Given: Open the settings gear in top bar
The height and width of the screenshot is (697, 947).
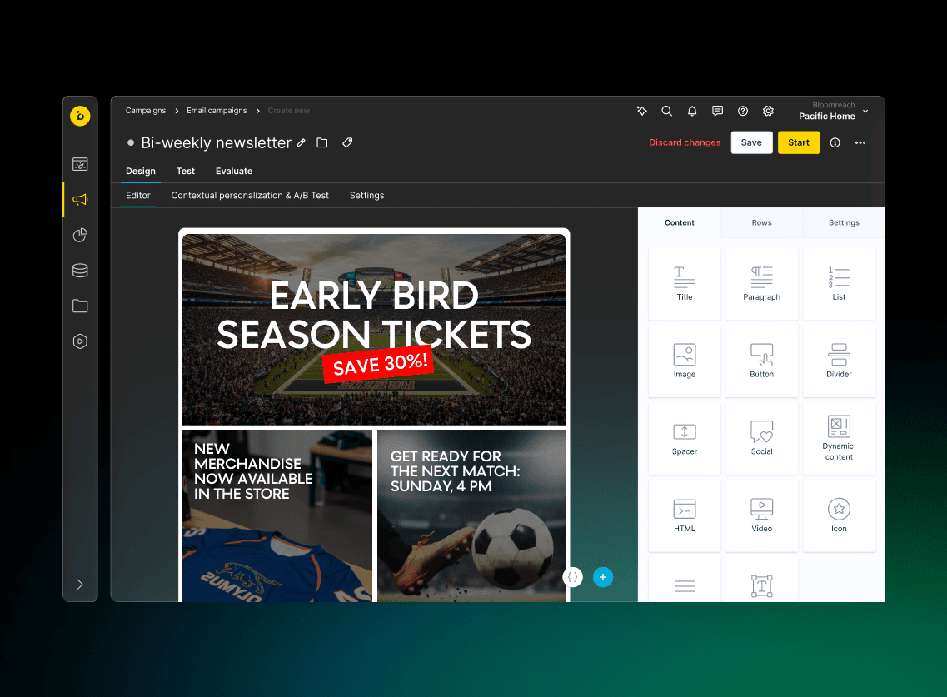Looking at the screenshot, I should 768,111.
